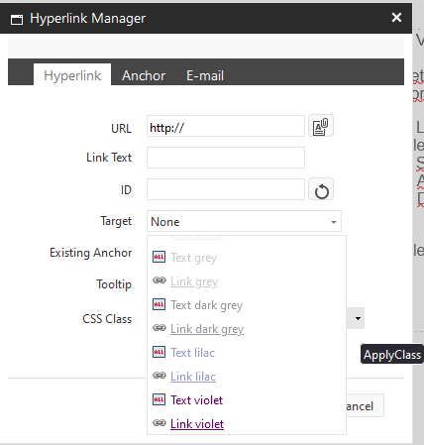Choose the Link lilac style

(x=193, y=377)
